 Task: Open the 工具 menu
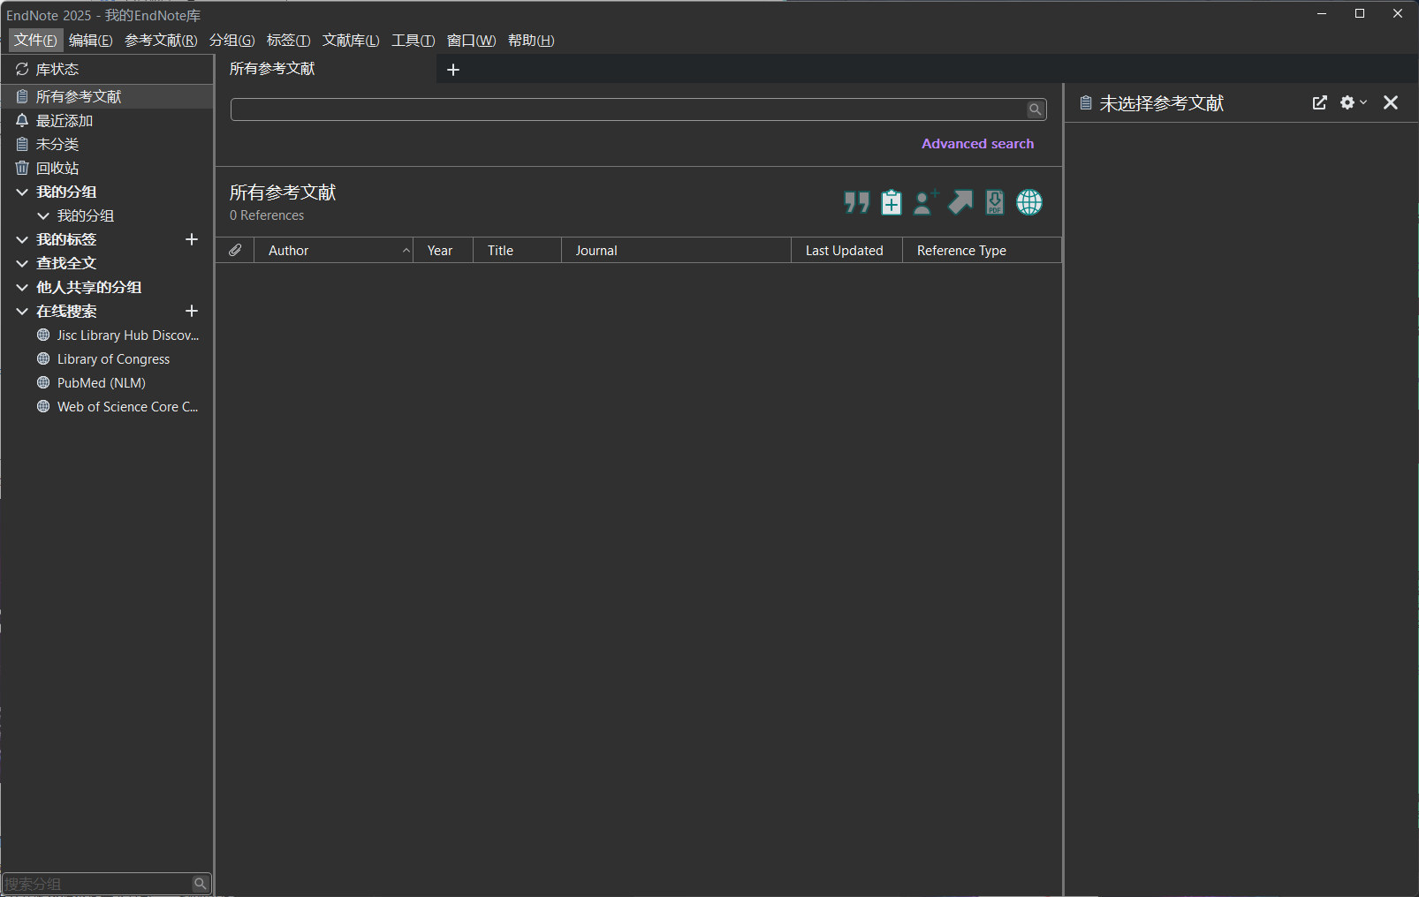tap(413, 40)
